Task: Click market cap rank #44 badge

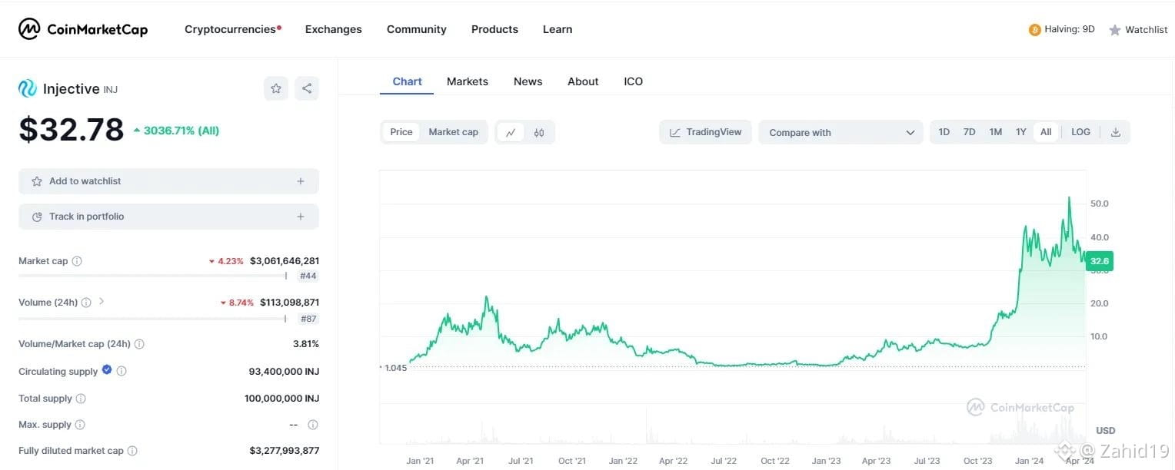Action: (308, 276)
